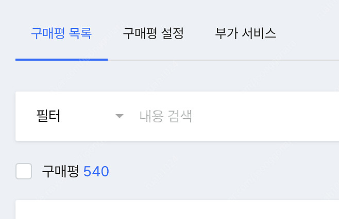The width and height of the screenshot is (339, 219).
Task: Open the 구매평 목록 tab
Action: 61,34
